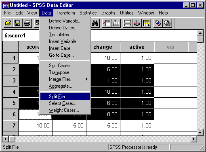Choose Insert Variable menu entry
The height and width of the screenshot is (152, 206).
(x=65, y=41)
